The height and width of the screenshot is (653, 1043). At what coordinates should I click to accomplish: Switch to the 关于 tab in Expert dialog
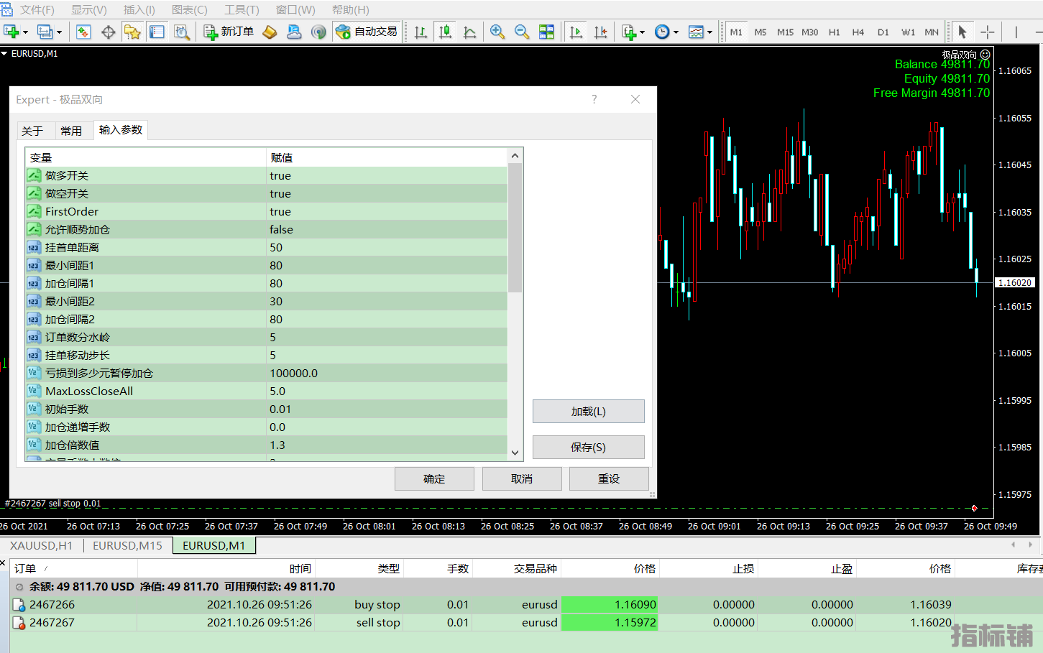point(33,131)
